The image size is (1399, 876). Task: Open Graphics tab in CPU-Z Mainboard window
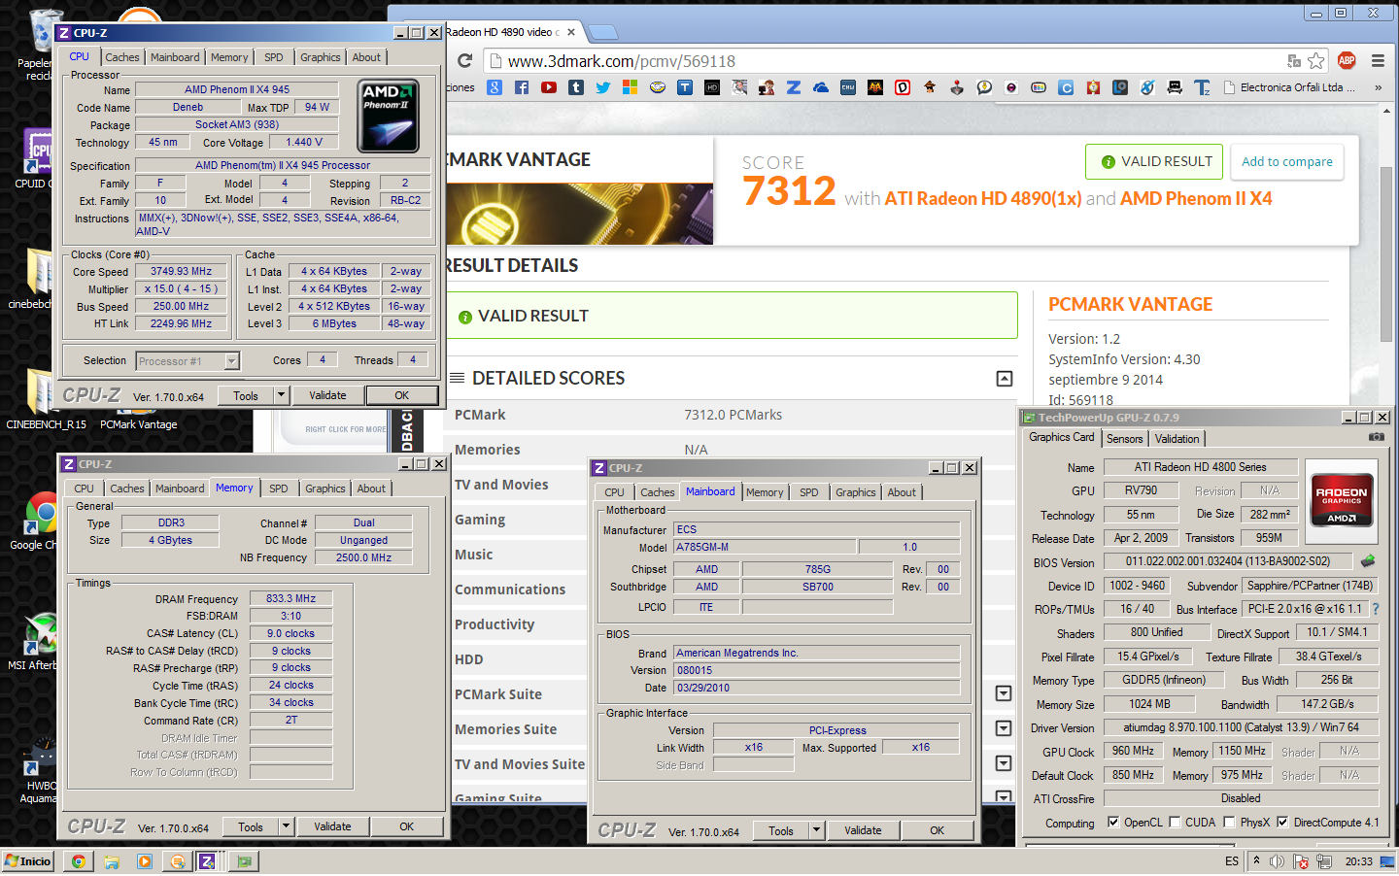coord(856,492)
